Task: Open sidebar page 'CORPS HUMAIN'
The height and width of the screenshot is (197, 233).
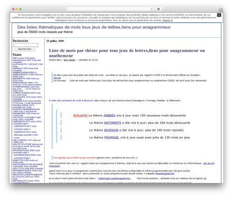Action: [x=27, y=94]
